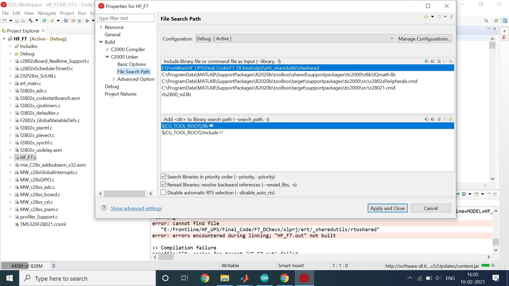Open the Windows Start menu
This screenshot has height=286, width=509.
[10, 278]
